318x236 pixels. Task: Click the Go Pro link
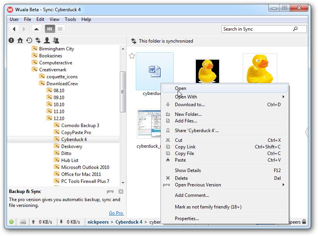coord(116,213)
